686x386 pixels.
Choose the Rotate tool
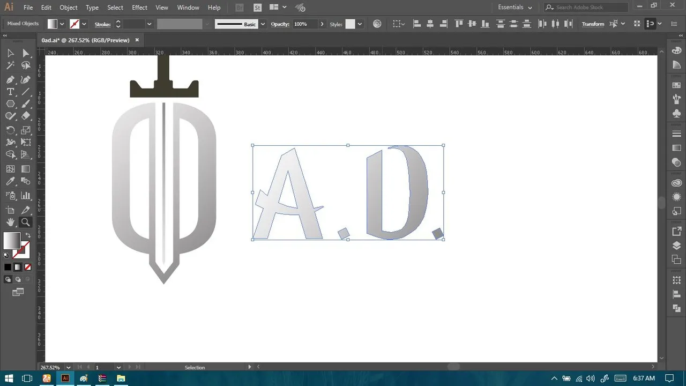coord(10,130)
